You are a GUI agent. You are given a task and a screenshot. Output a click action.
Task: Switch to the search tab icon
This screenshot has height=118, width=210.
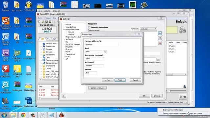click(48, 39)
